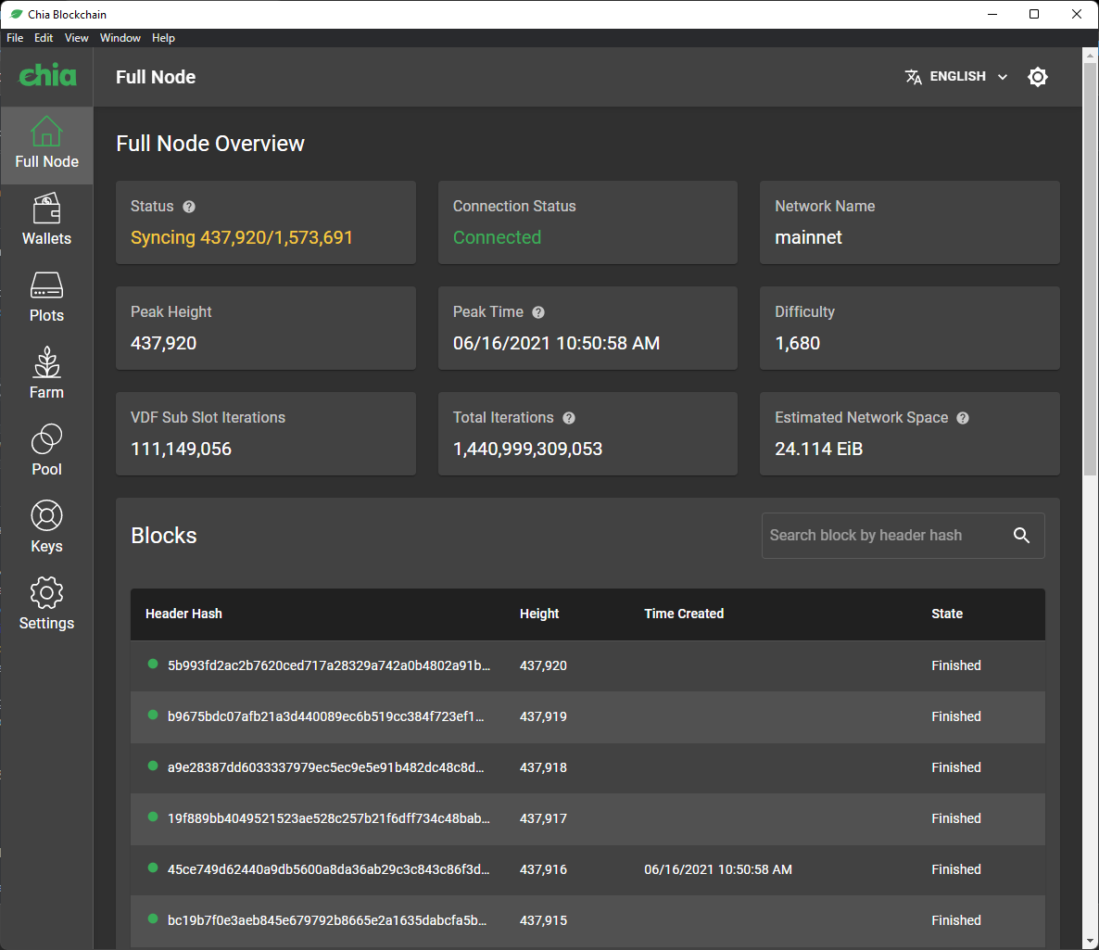This screenshot has width=1099, height=950.
Task: Open the Wallets sidebar section
Action: tap(46, 222)
